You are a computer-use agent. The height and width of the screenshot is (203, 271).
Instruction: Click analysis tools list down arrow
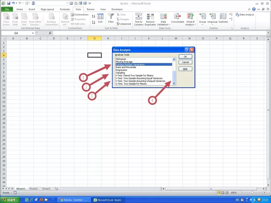(x=174, y=83)
